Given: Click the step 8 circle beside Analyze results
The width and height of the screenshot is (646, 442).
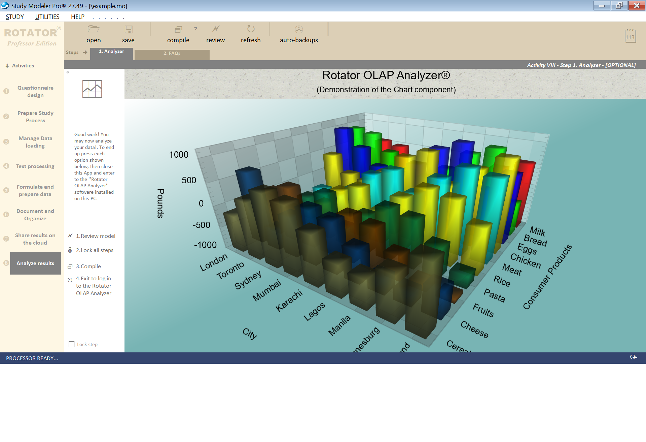Looking at the screenshot, I should 6,263.
